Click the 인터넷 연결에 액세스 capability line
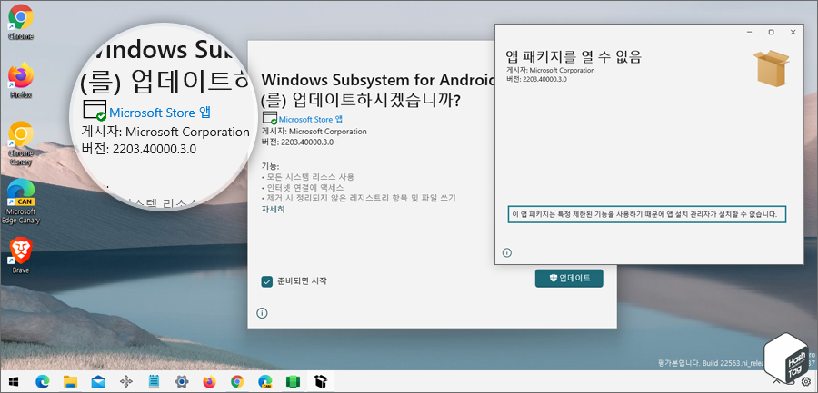This screenshot has height=393, width=818. [x=303, y=188]
